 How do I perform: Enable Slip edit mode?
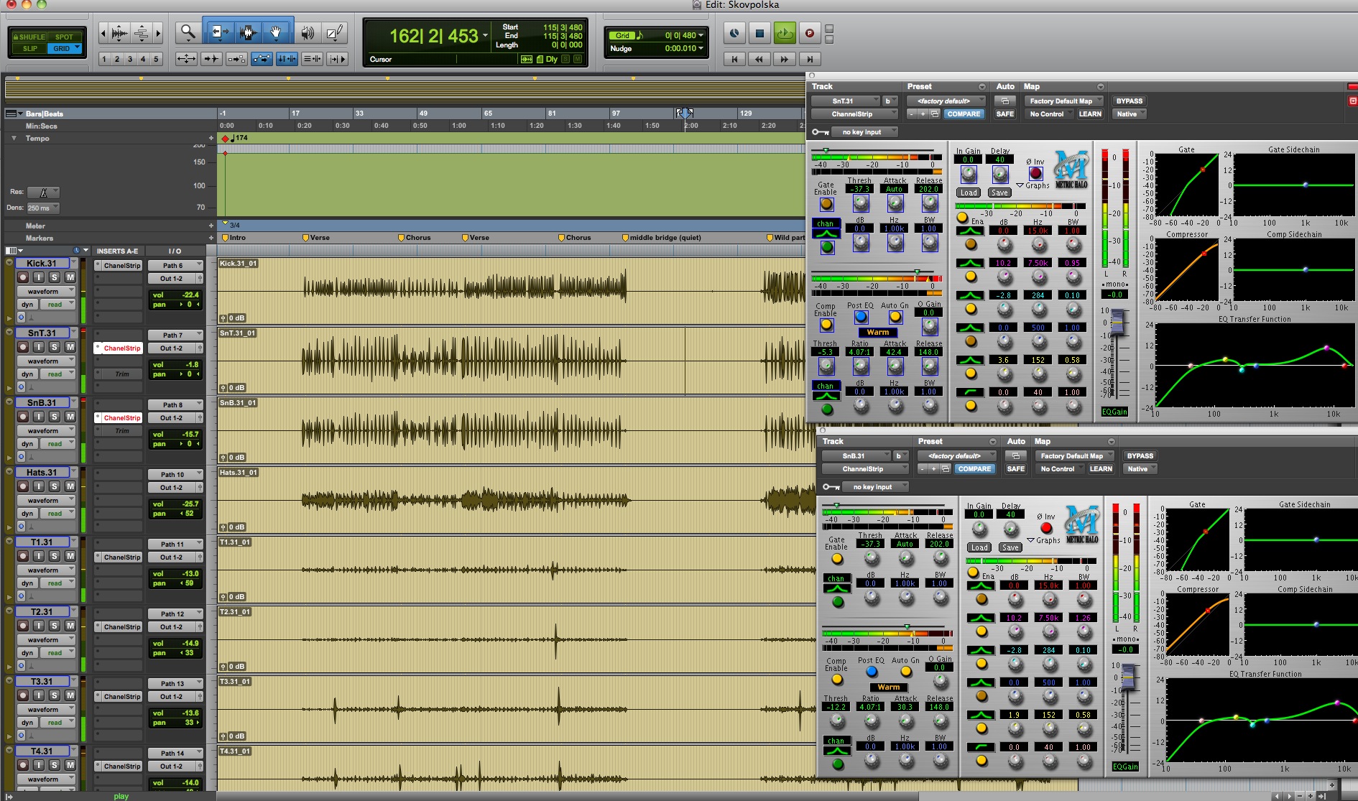[29, 49]
